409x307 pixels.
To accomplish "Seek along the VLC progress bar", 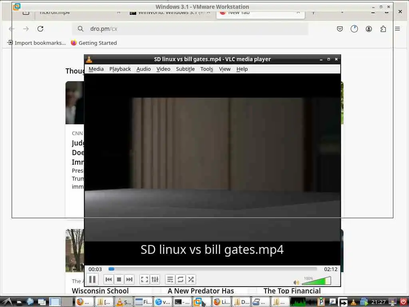I will coord(212,269).
